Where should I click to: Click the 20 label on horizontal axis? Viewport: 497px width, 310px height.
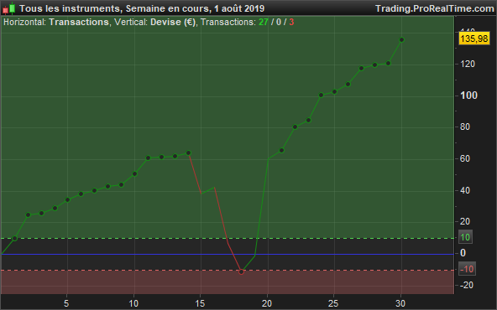[x=267, y=303]
